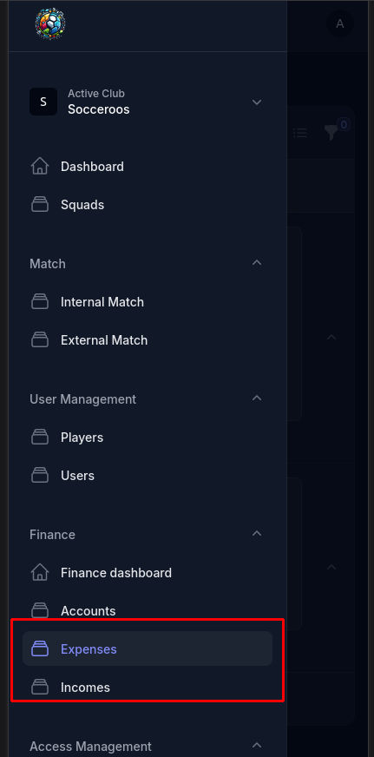
Task: Collapse the Access Management section
Action: pyautogui.click(x=257, y=746)
